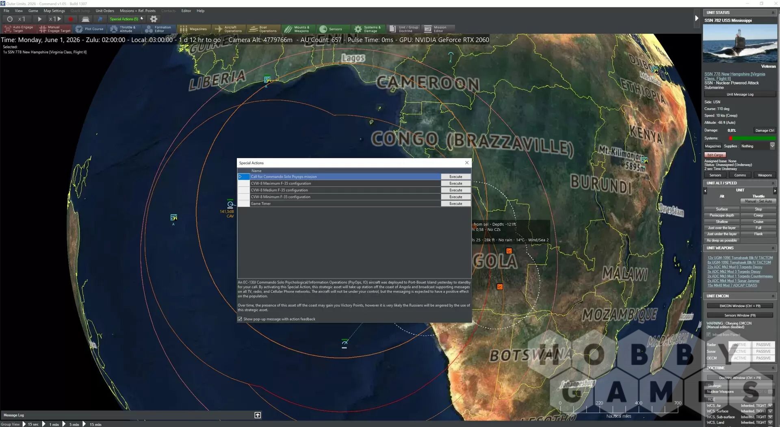Close the Special Actions dialog
The height and width of the screenshot is (427, 780).
point(467,163)
